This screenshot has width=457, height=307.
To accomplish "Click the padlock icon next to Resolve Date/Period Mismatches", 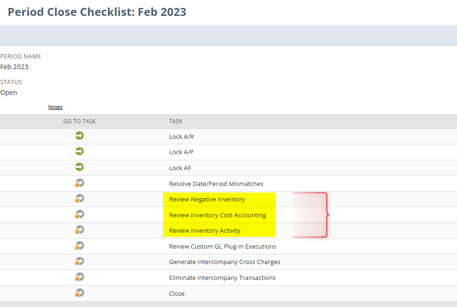I will pyautogui.click(x=79, y=183).
